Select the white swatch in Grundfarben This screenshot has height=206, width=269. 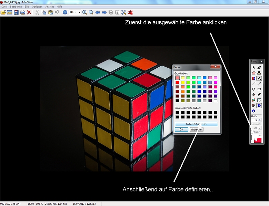click(x=216, y=101)
